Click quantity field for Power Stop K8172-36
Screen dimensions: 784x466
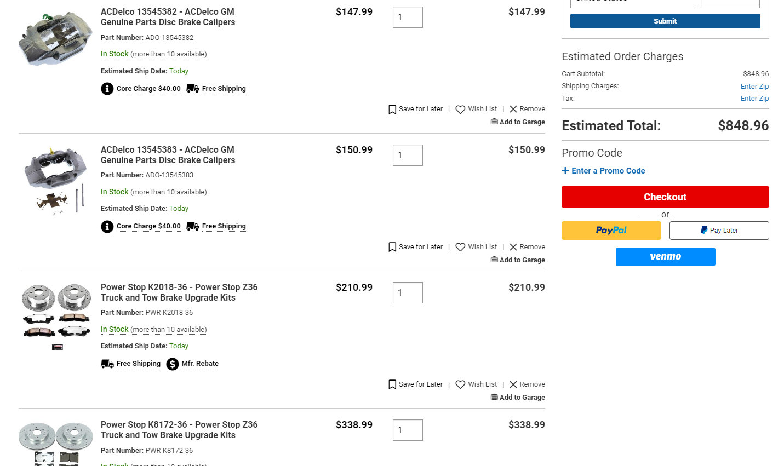click(x=408, y=430)
